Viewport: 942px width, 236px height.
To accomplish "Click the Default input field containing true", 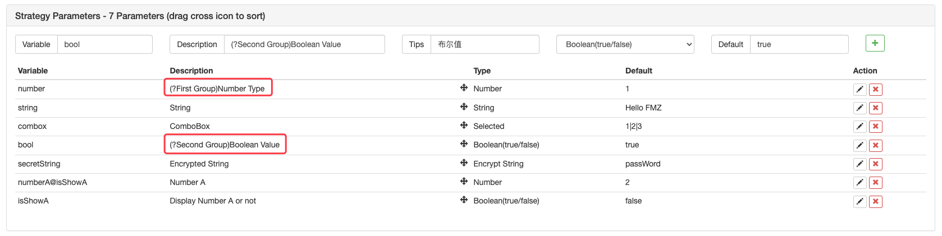I will coord(798,44).
